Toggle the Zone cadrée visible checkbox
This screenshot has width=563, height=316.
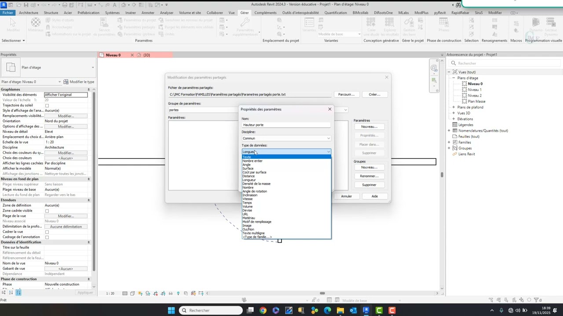pos(47,211)
